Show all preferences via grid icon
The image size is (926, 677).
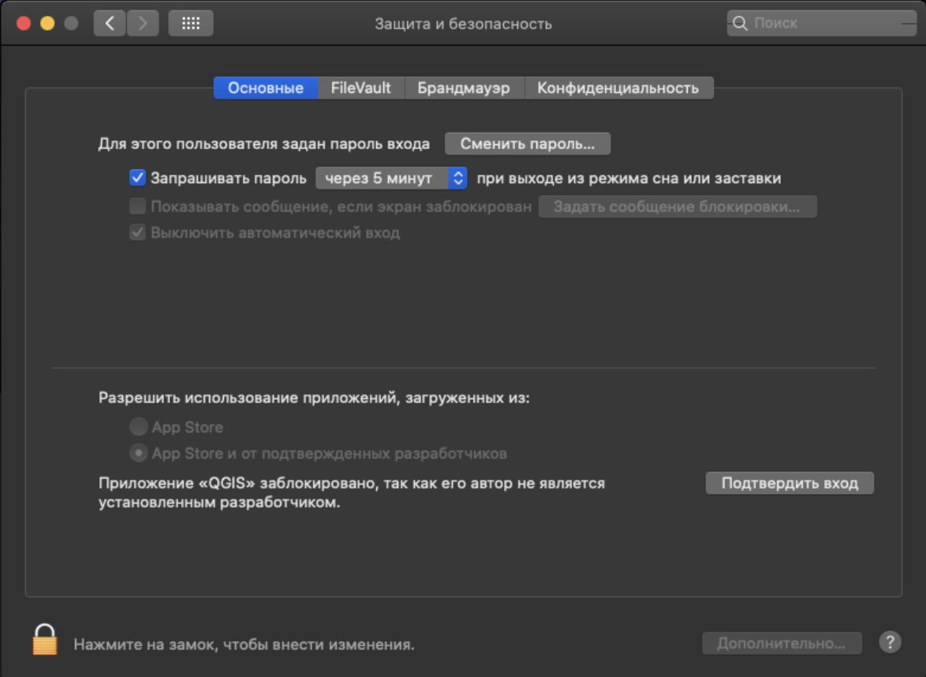[191, 23]
